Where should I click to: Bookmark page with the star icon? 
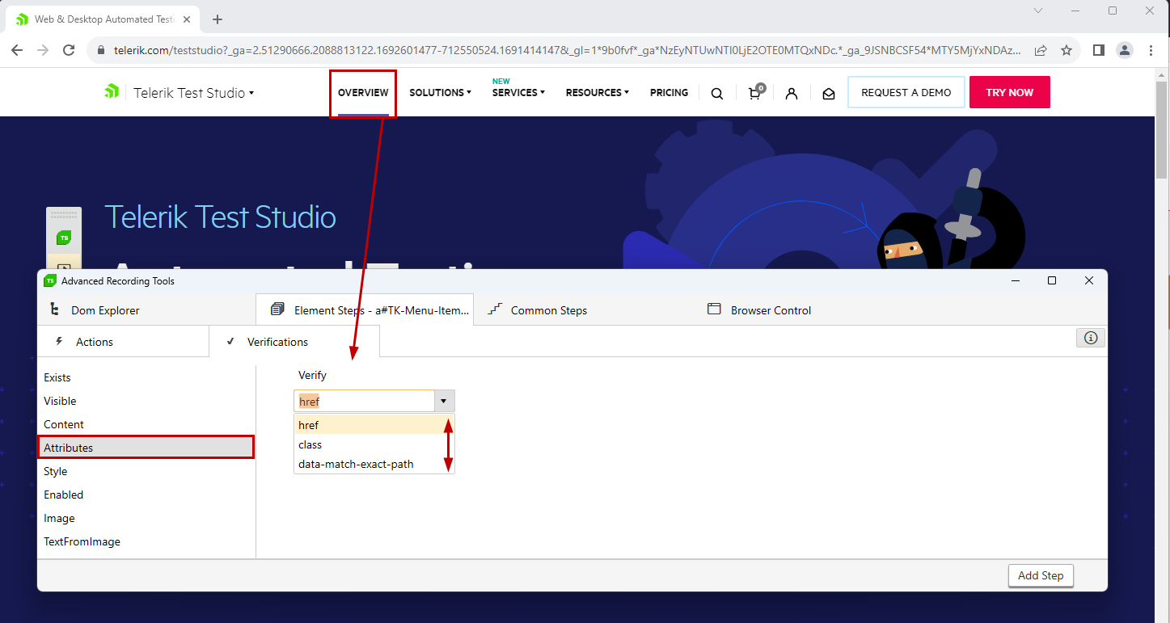(x=1067, y=50)
